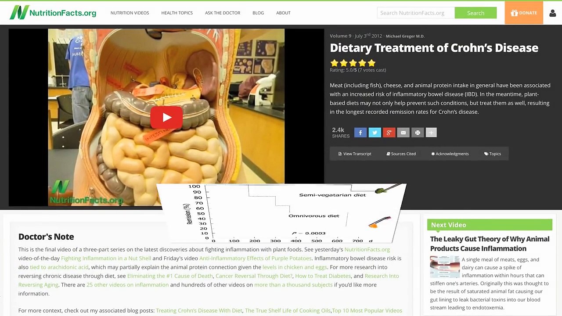The height and width of the screenshot is (316, 562).
Task: Expand View Transcript section
Action: (x=355, y=154)
